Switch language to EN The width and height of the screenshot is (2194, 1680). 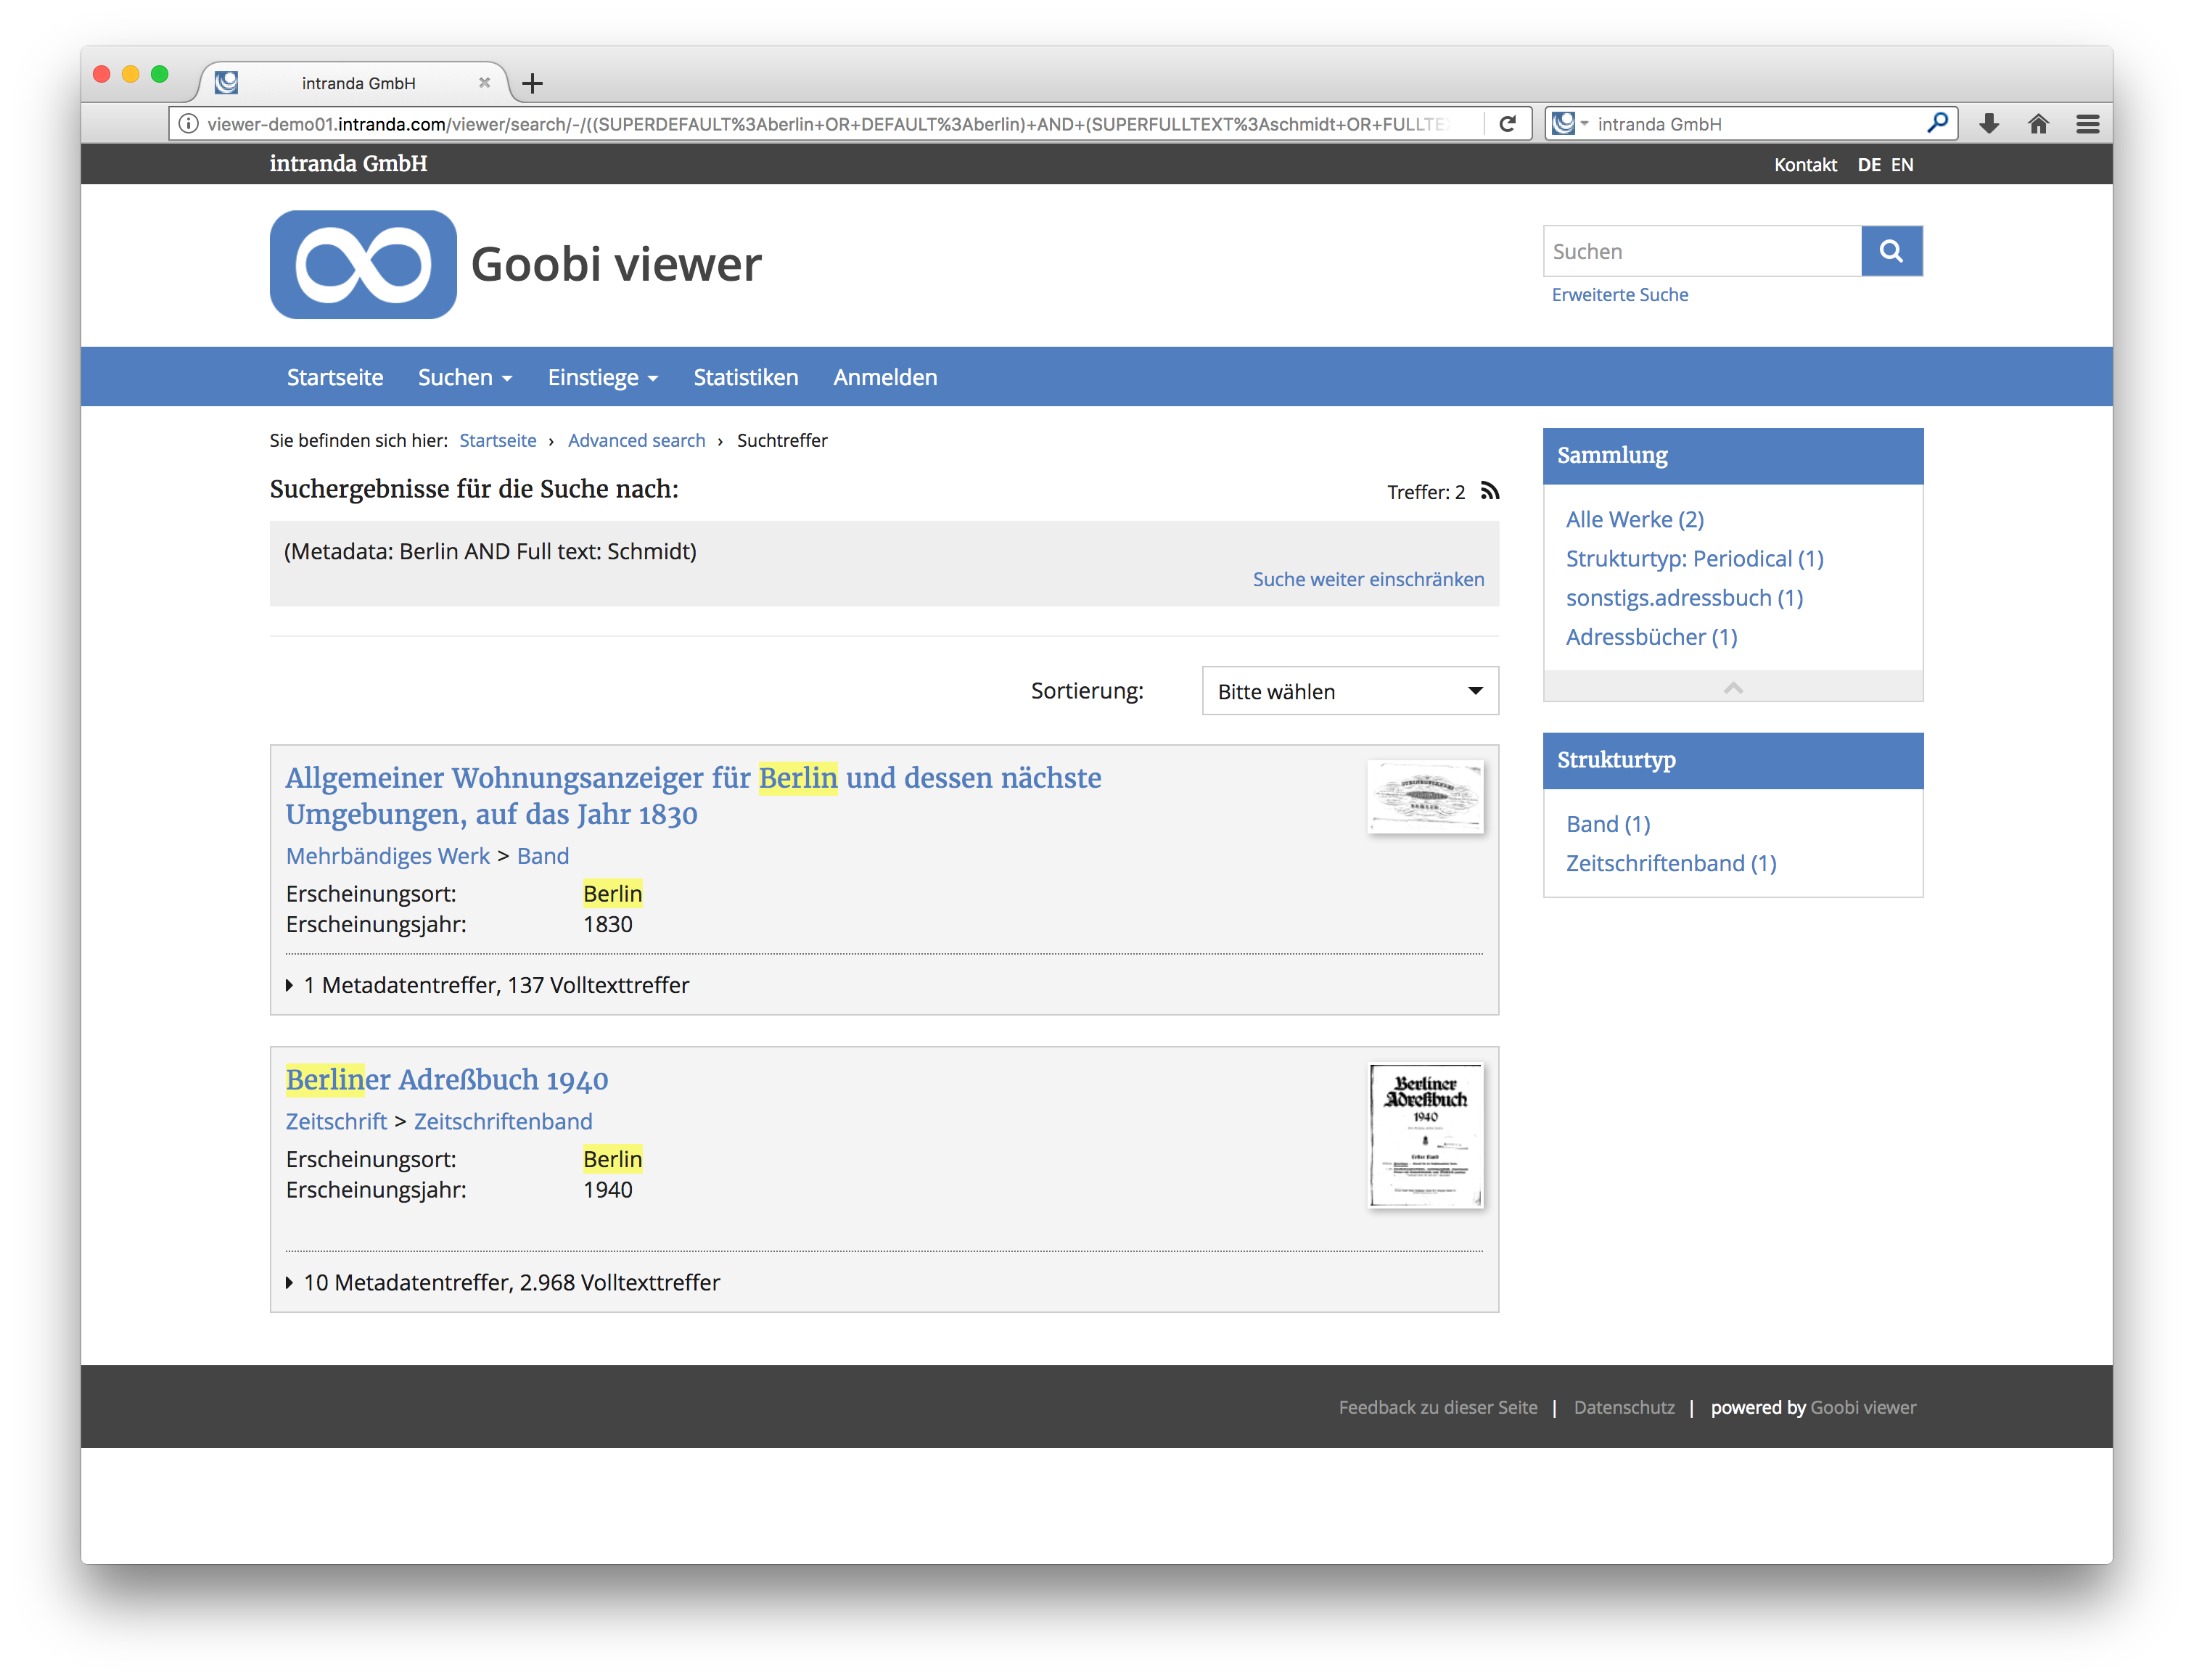tap(1901, 164)
